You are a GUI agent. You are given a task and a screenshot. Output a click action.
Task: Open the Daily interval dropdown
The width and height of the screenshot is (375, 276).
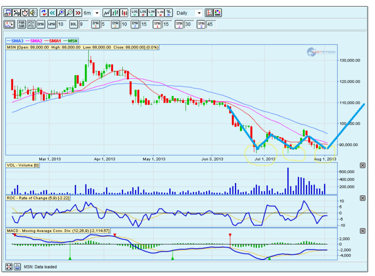(188, 13)
